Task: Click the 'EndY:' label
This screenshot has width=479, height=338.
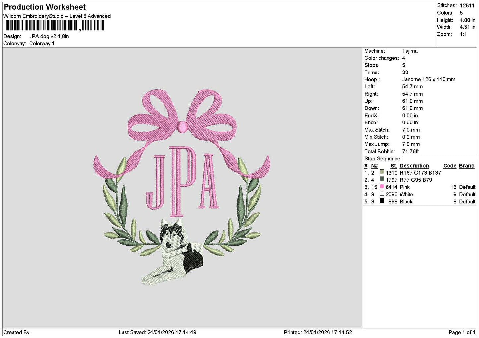Action: (x=371, y=122)
